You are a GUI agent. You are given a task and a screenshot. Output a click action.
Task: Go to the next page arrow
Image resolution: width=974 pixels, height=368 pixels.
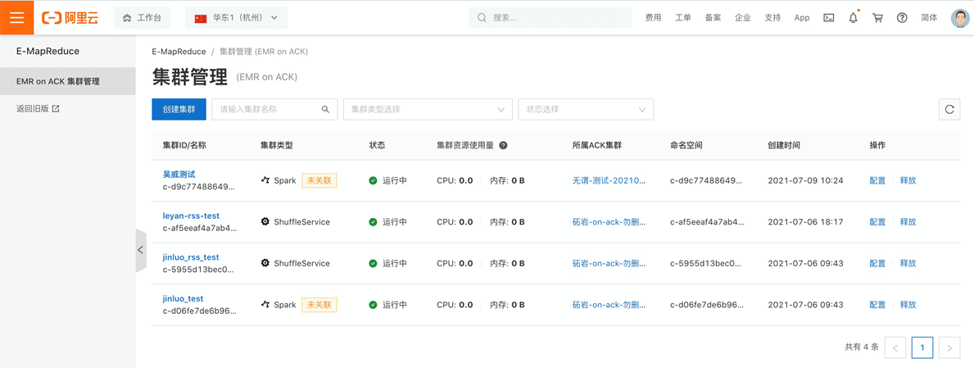tap(949, 348)
